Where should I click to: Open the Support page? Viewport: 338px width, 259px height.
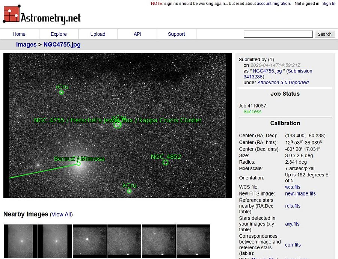[176, 34]
